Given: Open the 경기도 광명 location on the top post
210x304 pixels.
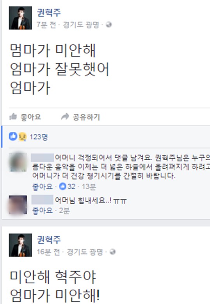Looking at the screenshot, I should click(81, 25).
